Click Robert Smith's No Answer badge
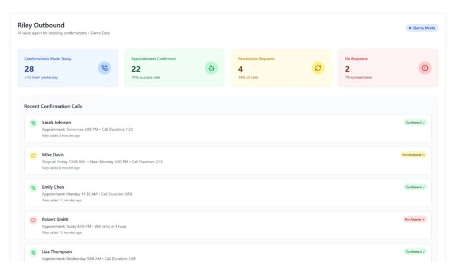The image size is (460, 276). coord(414,219)
